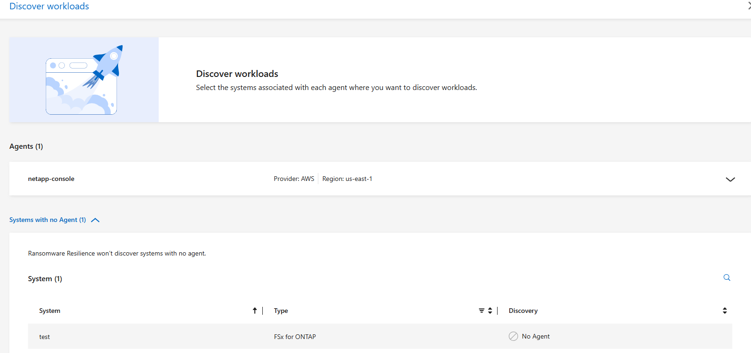This screenshot has width=751, height=353.
Task: Click the Region: us-east-1 label
Action: pyautogui.click(x=347, y=179)
